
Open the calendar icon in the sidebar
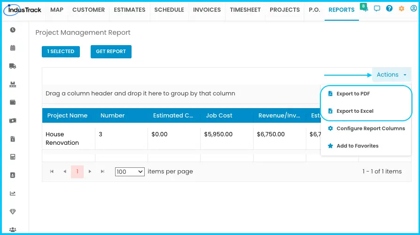pyautogui.click(x=13, y=48)
